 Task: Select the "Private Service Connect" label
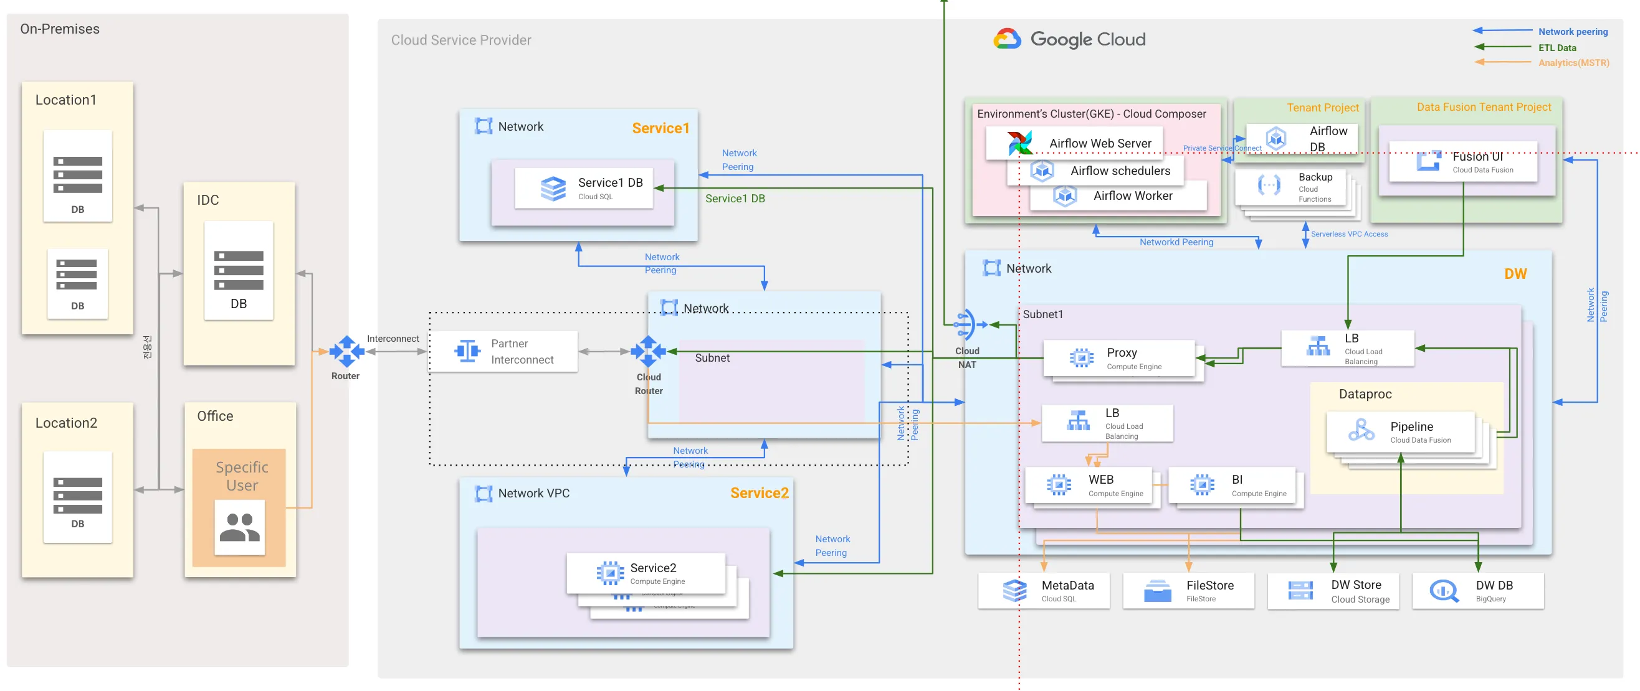[1222, 148]
